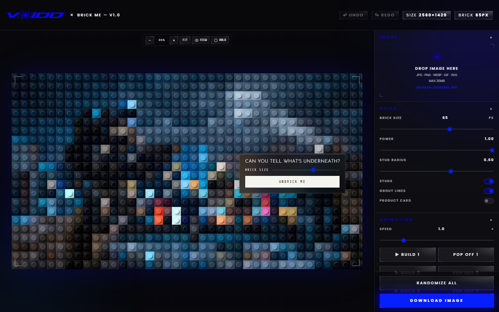The width and height of the screenshot is (499, 312).
Task: Click the zoom out minus button
Action: pos(150,40)
